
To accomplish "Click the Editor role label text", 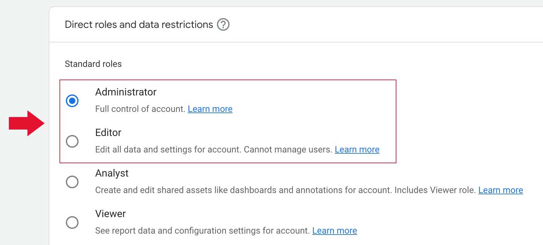I will [108, 133].
